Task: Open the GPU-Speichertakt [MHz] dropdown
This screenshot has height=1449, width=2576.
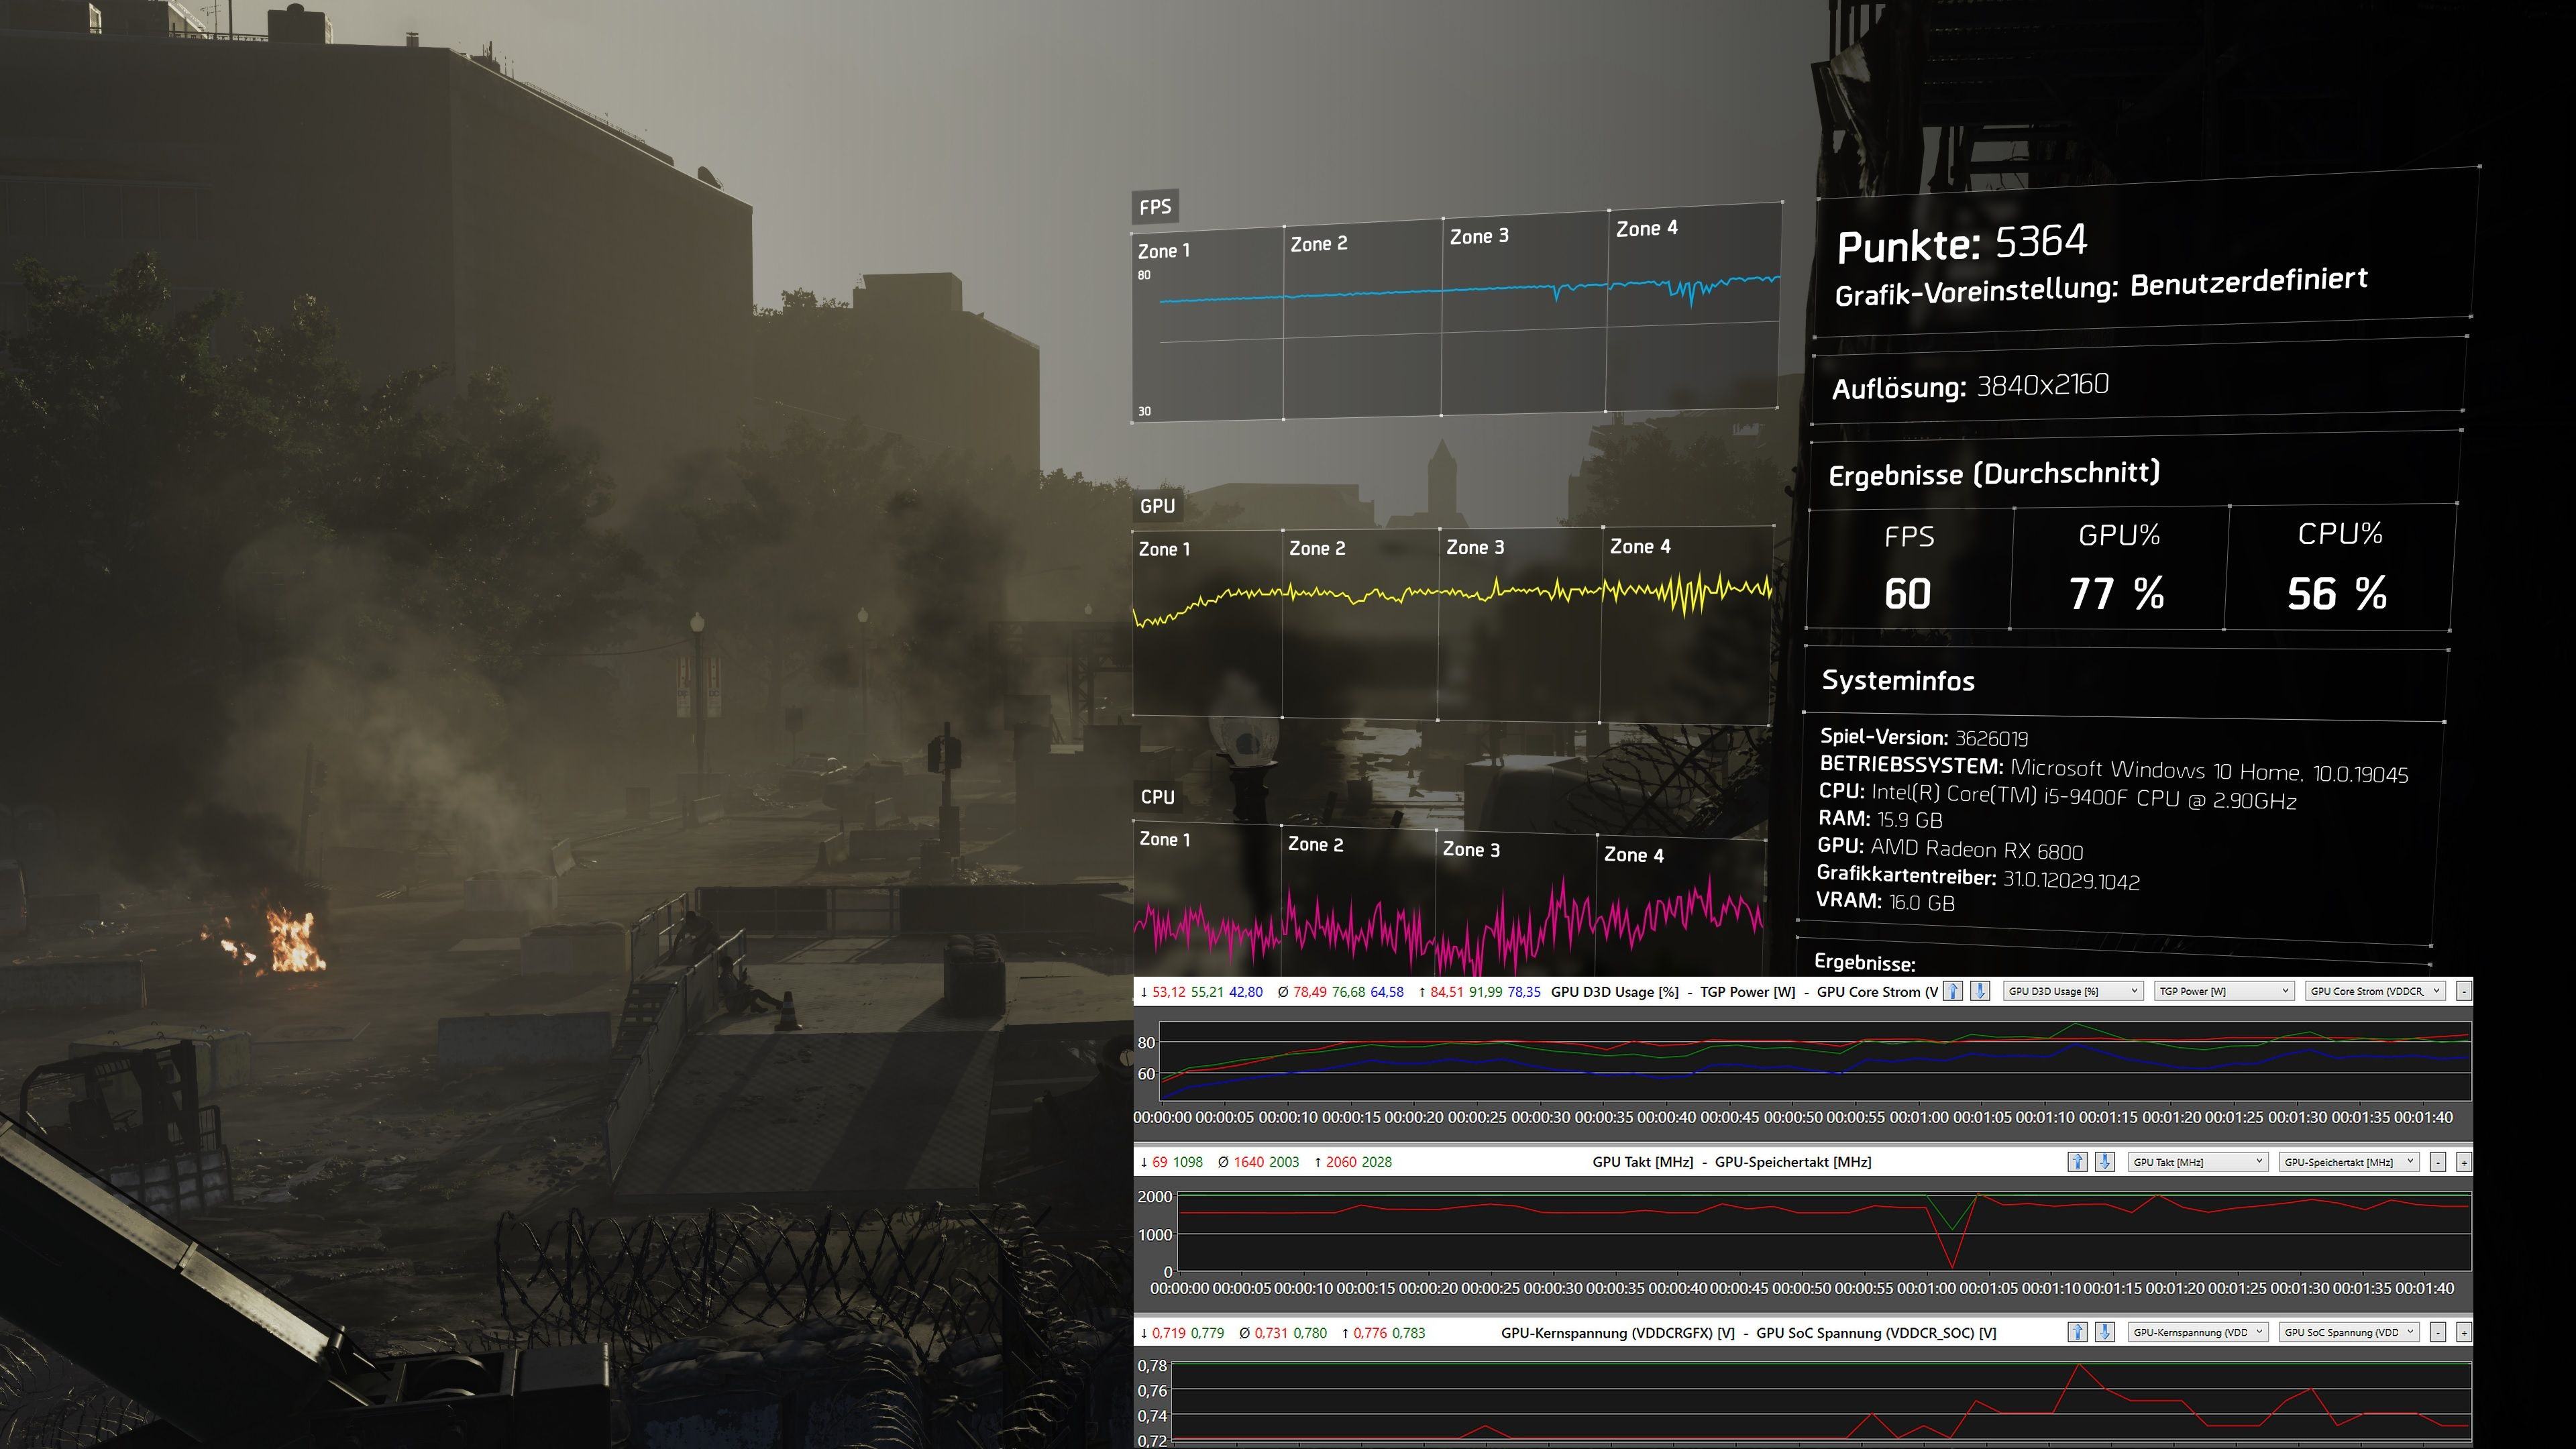Action: tap(2349, 1161)
